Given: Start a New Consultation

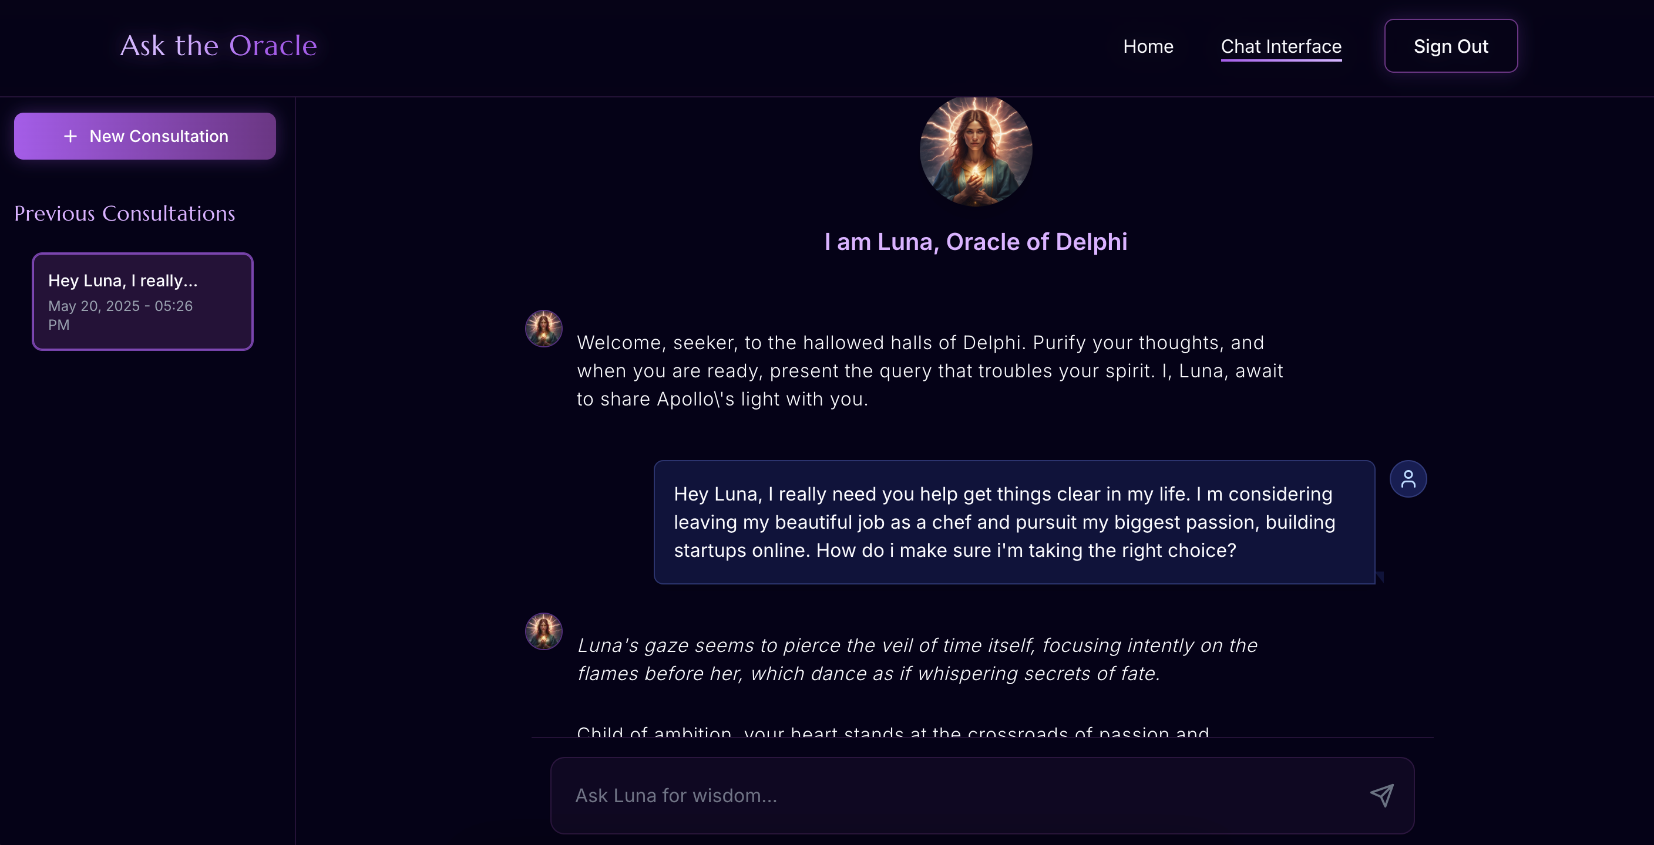Looking at the screenshot, I should pyautogui.click(x=145, y=136).
